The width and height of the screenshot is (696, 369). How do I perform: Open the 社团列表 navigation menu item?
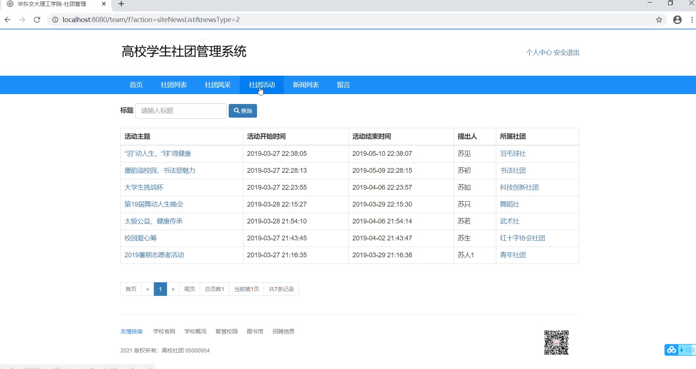coord(174,85)
